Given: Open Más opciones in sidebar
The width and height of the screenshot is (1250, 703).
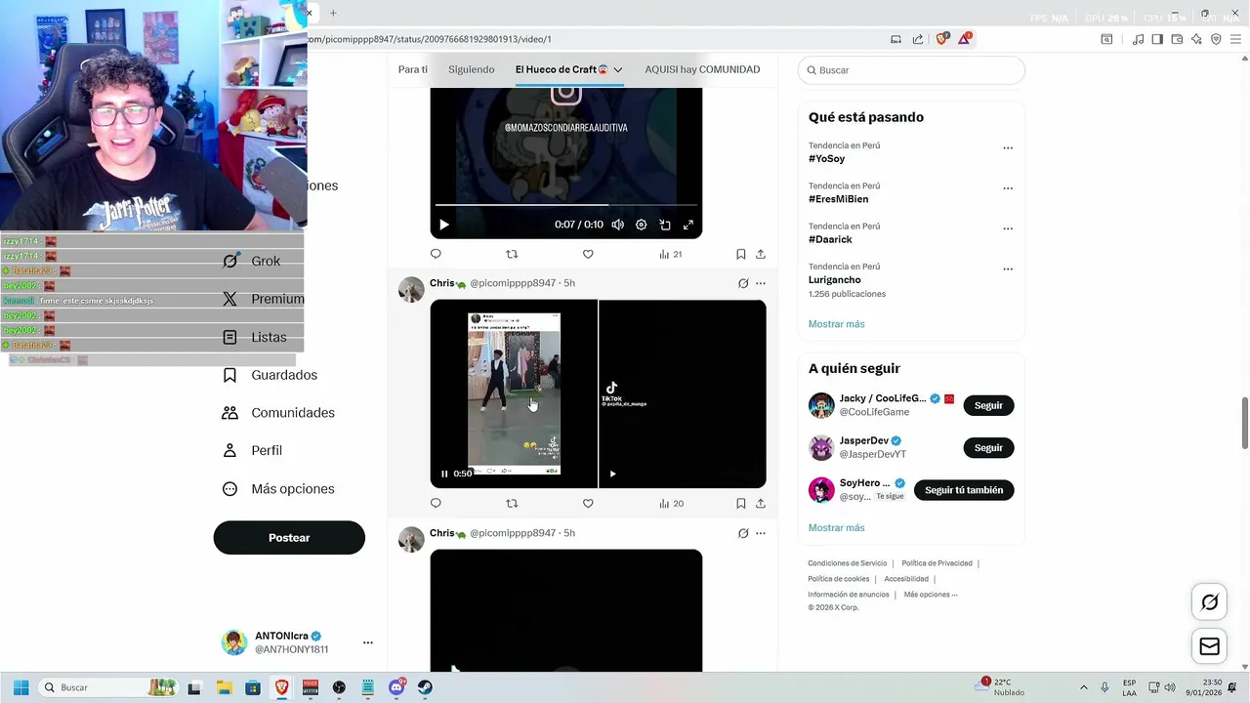Looking at the screenshot, I should tap(278, 488).
